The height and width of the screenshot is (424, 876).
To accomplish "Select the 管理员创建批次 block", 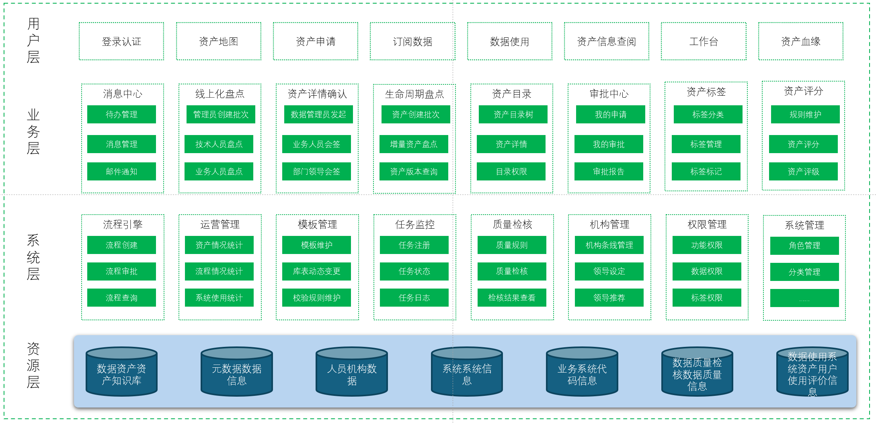I will point(221,115).
